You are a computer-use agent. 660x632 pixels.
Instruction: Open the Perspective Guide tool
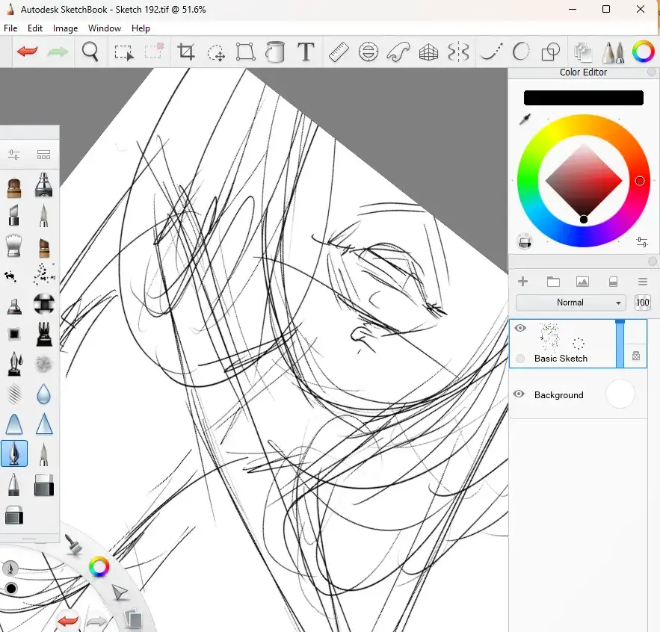pyautogui.click(x=428, y=52)
